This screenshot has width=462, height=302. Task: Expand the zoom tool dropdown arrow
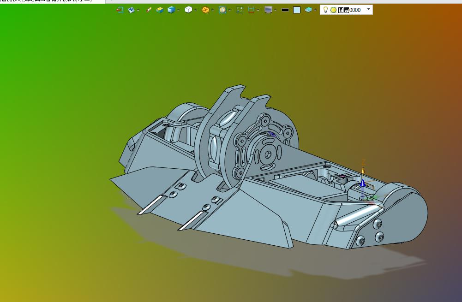point(229,10)
